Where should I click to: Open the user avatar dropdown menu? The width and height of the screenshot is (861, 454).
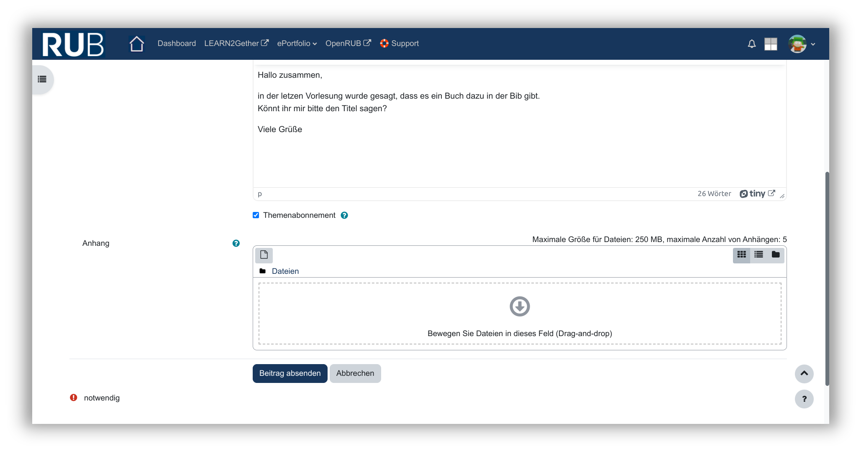click(802, 44)
